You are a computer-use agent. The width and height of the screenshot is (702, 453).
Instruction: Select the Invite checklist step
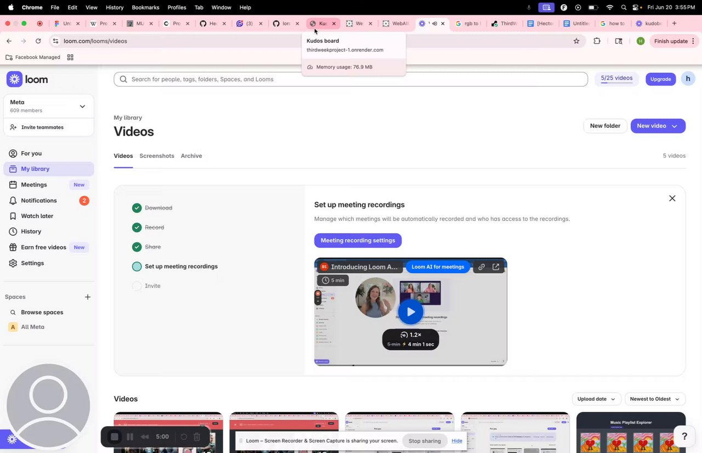point(146,286)
